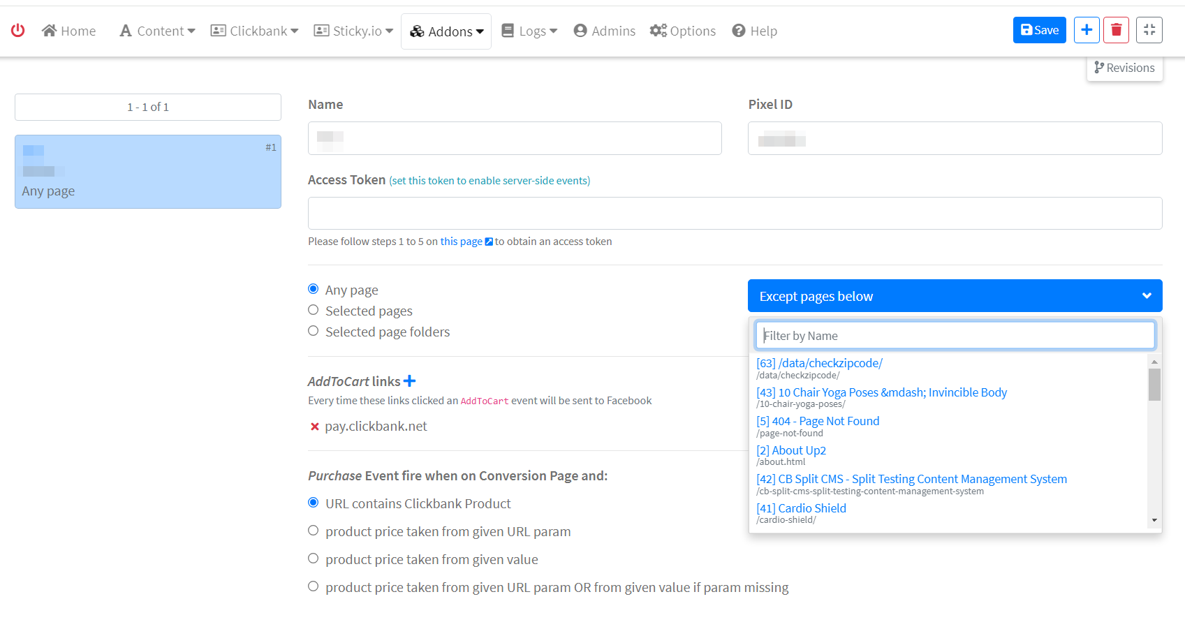This screenshot has height=629, width=1185.
Task: Select product price taken from given value
Action: coord(314,558)
